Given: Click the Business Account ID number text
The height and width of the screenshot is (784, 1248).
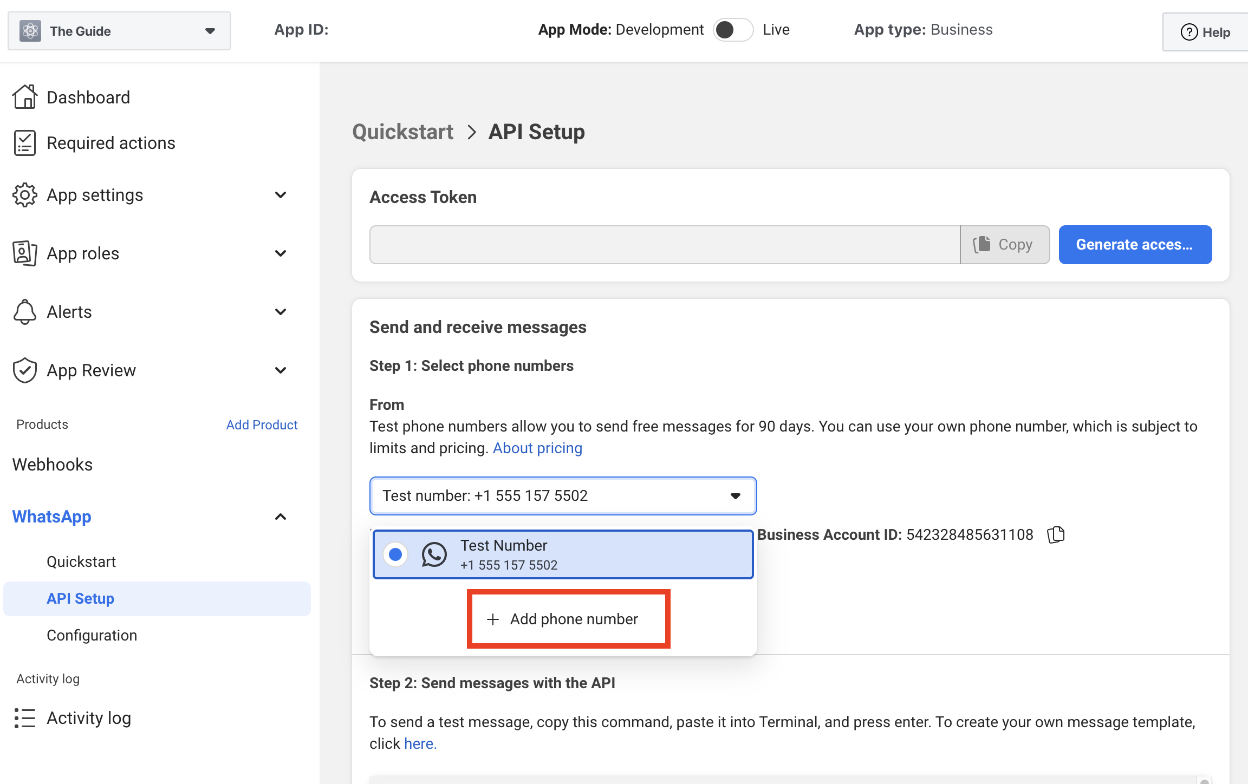Looking at the screenshot, I should [x=970, y=535].
